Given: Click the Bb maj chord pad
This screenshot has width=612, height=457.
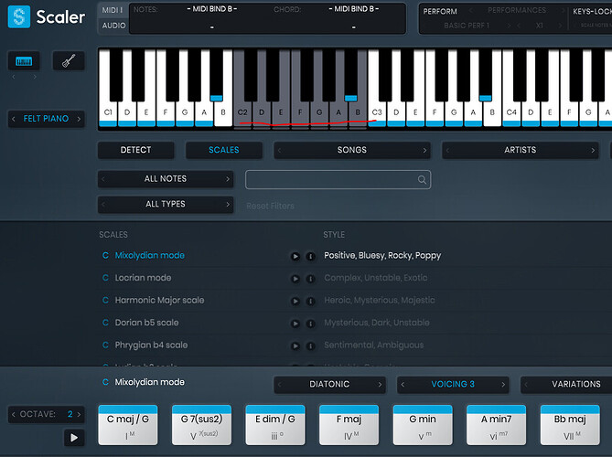Looking at the screenshot, I should [570, 425].
